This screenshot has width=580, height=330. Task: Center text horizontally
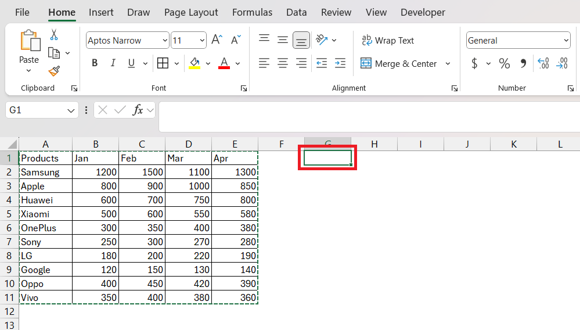(283, 63)
